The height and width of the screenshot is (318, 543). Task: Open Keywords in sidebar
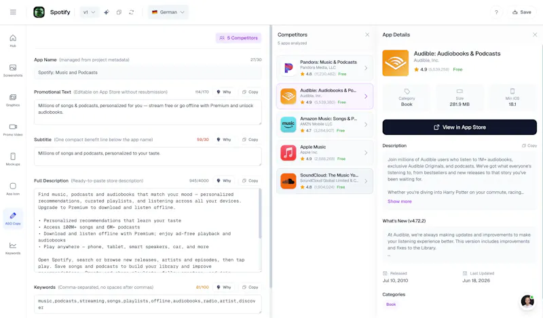coord(13,248)
